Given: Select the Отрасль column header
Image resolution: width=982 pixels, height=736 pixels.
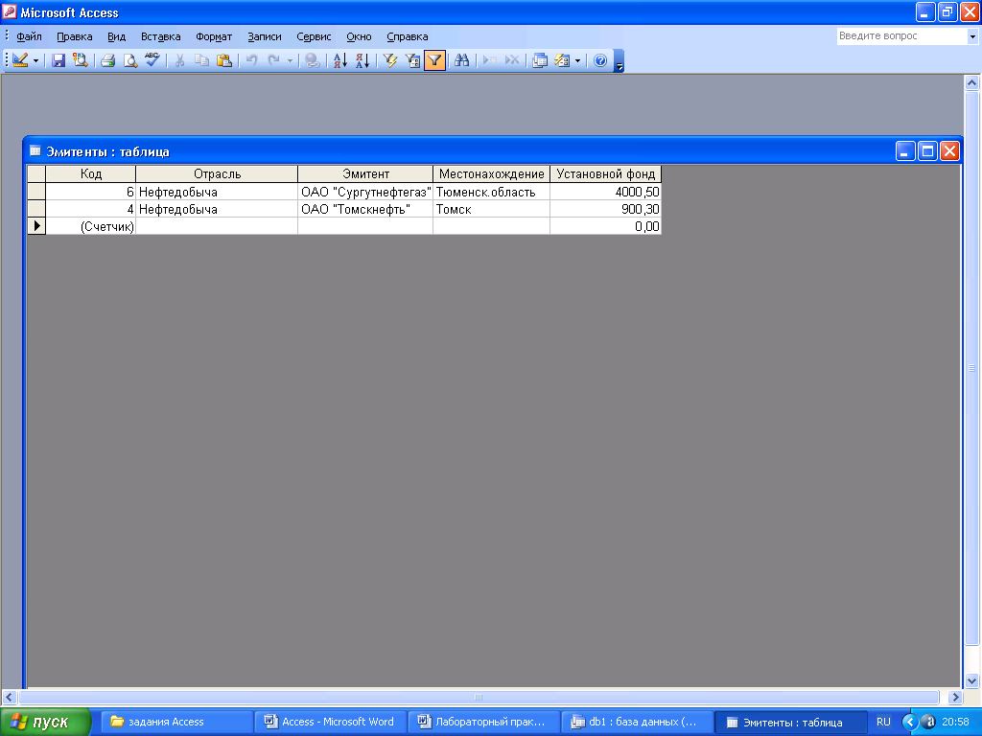Looking at the screenshot, I should (x=217, y=174).
